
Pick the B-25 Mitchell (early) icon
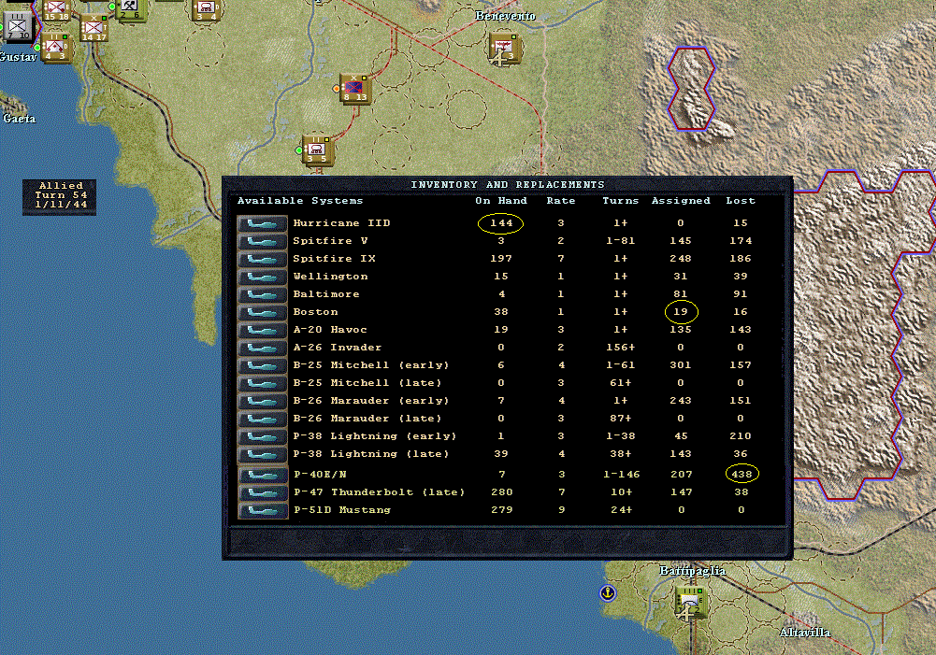pyautogui.click(x=263, y=365)
